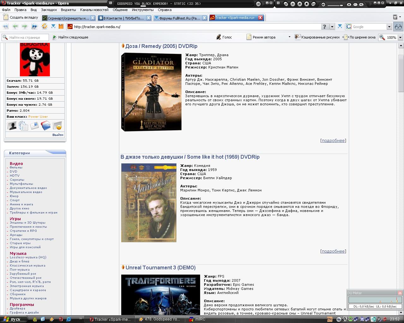The height and width of the screenshot is (323, 404).
Task: Open подробнее link for Доза / Remedy
Action: (x=333, y=140)
